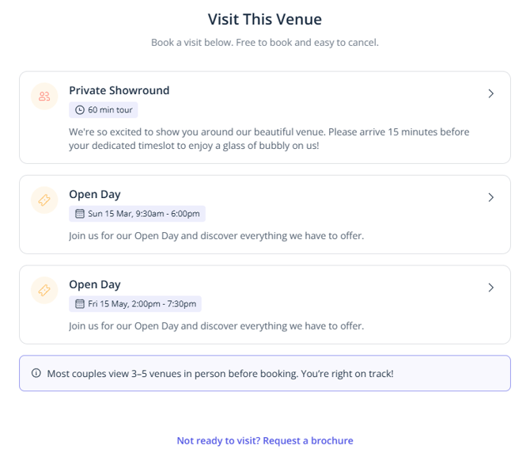The width and height of the screenshot is (530, 457).
Task: Click the info icon in the tip banner
Action: (36, 373)
